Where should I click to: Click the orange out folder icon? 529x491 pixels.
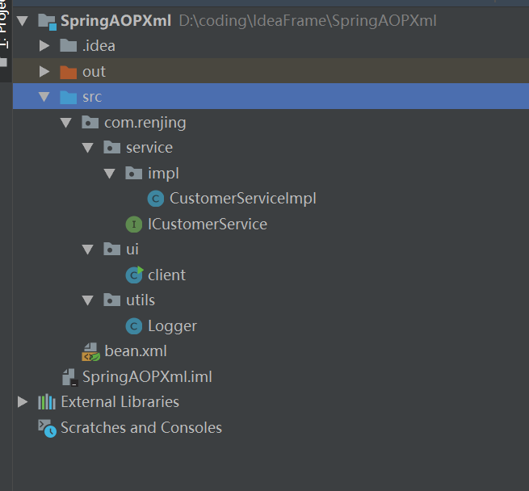(69, 72)
